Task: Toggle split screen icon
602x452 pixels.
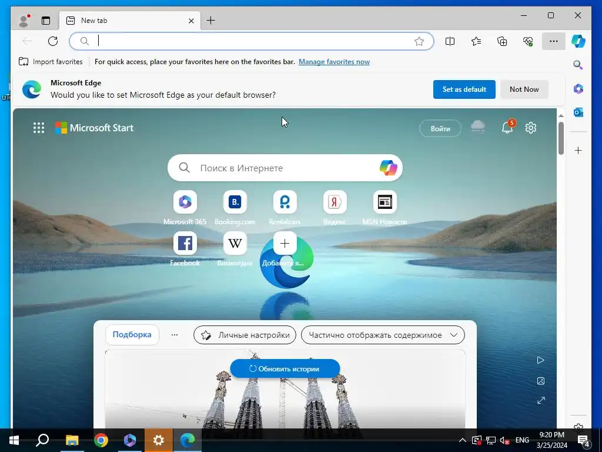Action: pyautogui.click(x=450, y=41)
